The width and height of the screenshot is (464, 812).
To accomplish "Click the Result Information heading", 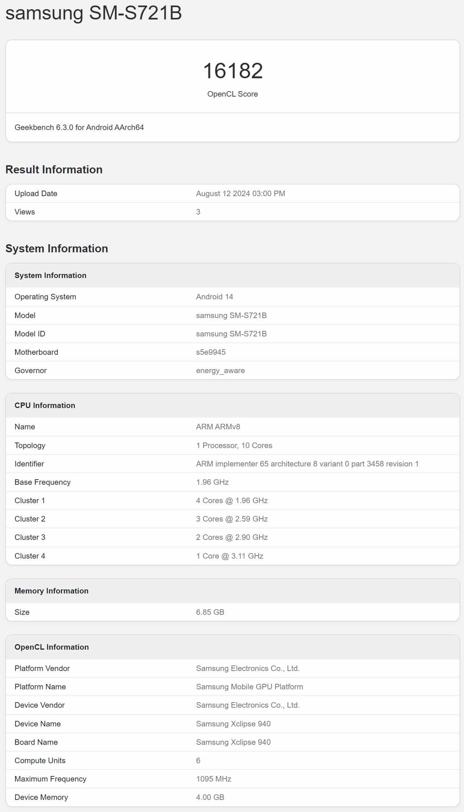I will pos(54,169).
